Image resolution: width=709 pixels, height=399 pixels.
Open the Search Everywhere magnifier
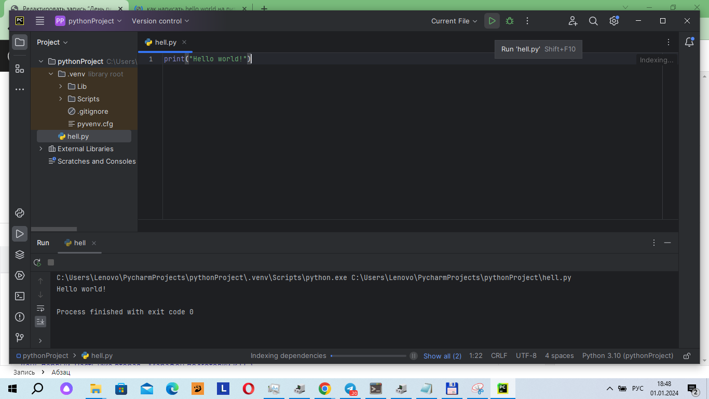pyautogui.click(x=593, y=21)
